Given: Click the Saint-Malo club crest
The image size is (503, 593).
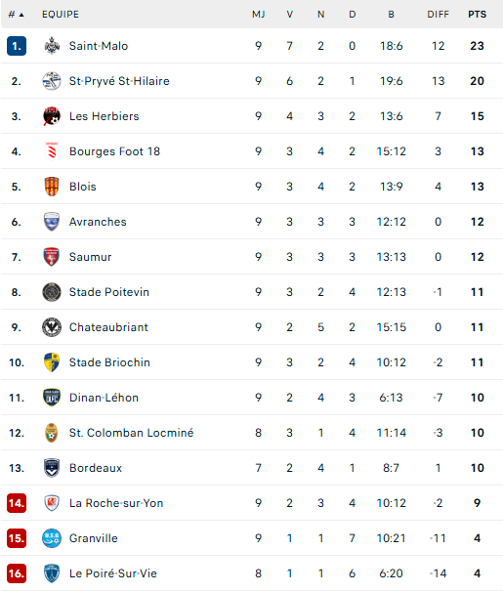Looking at the screenshot, I should click(x=52, y=46).
